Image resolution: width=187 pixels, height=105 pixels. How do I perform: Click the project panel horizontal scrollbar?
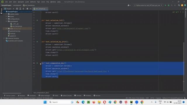pos(12,93)
